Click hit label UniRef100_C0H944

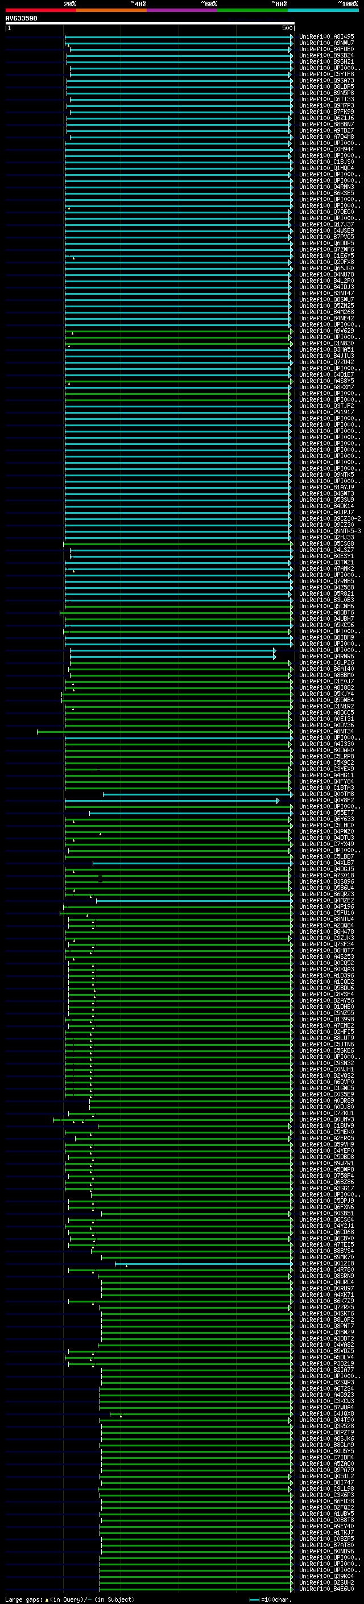pos(326,150)
